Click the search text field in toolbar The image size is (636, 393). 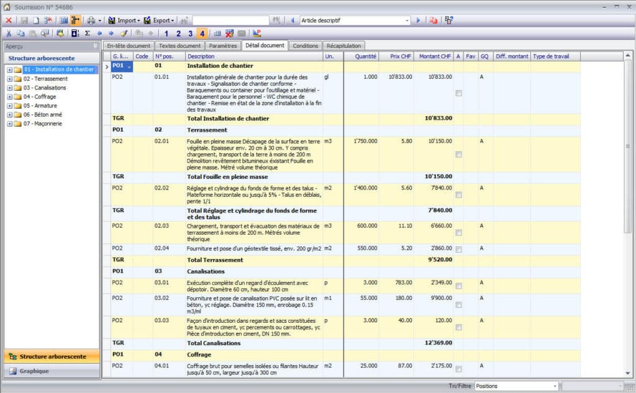point(230,20)
